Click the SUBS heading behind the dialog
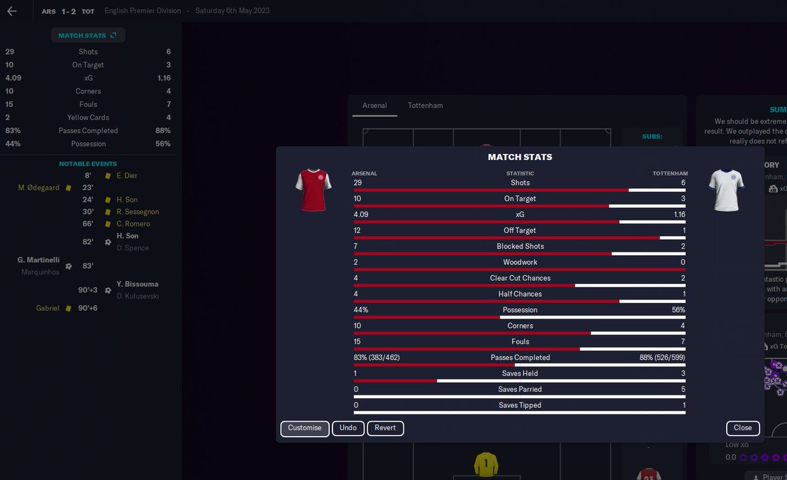The image size is (787, 480). tap(652, 136)
